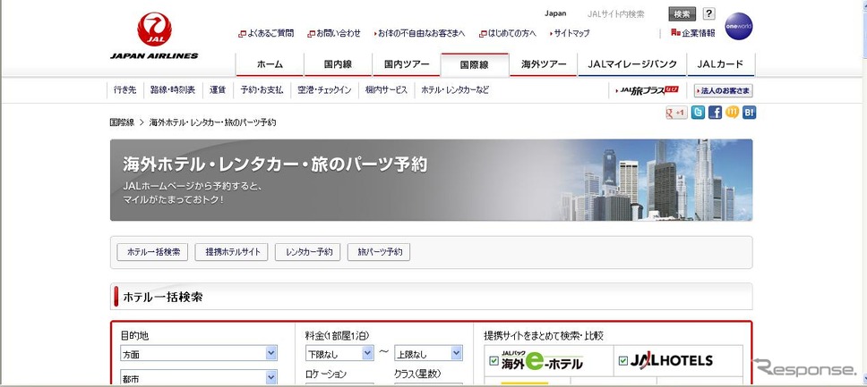Click the 検索 search button

pyautogui.click(x=682, y=14)
